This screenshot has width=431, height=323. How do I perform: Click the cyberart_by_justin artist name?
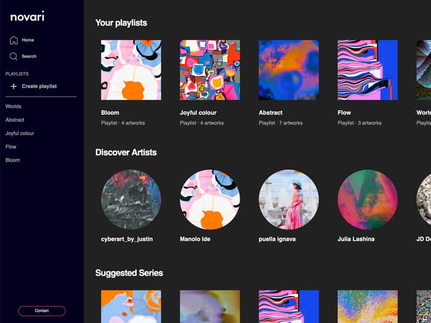[127, 239]
